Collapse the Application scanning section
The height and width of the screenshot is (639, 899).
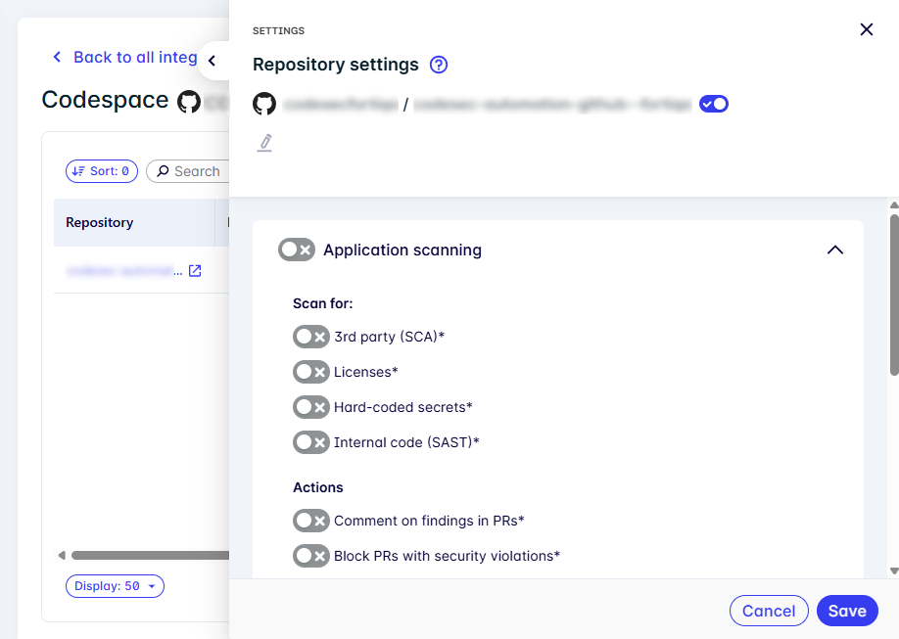834,250
